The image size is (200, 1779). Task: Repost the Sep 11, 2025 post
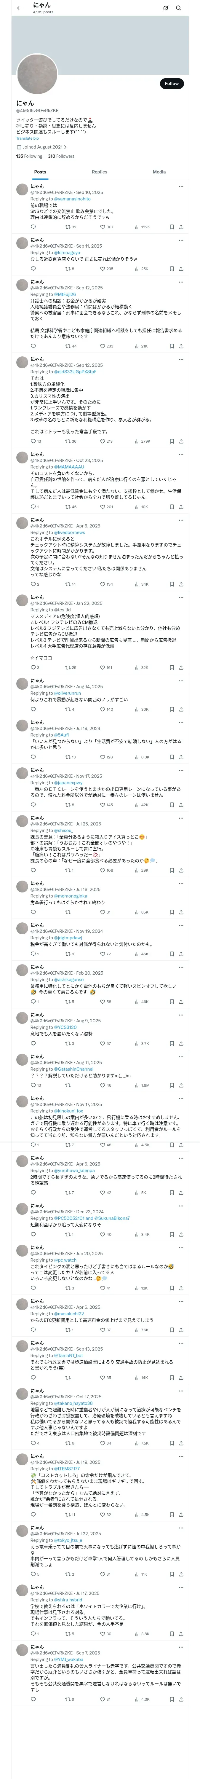(68, 269)
